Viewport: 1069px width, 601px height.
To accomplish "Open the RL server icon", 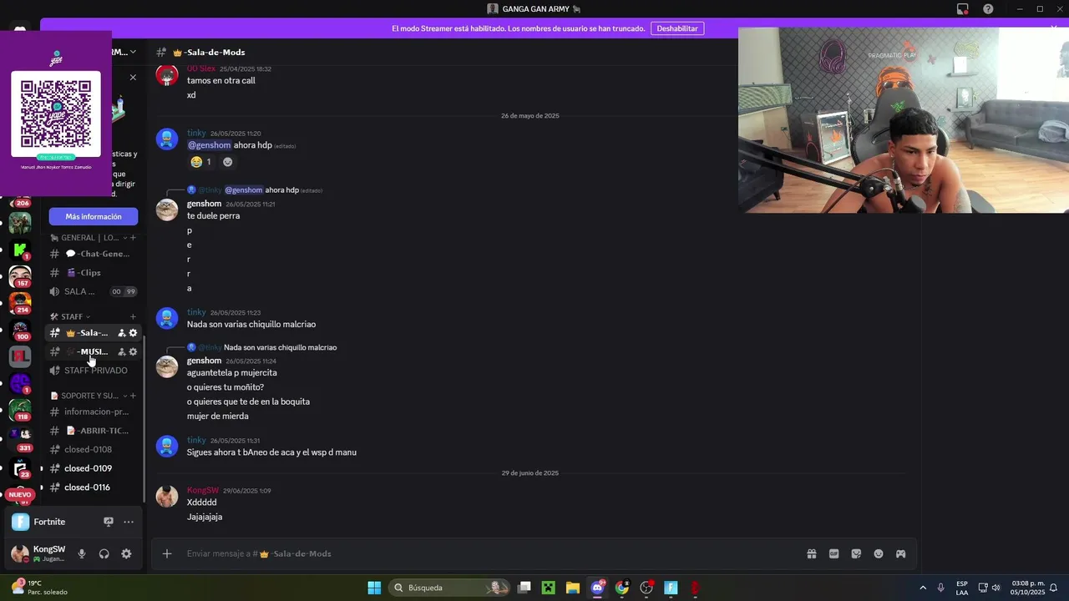I will (x=20, y=356).
